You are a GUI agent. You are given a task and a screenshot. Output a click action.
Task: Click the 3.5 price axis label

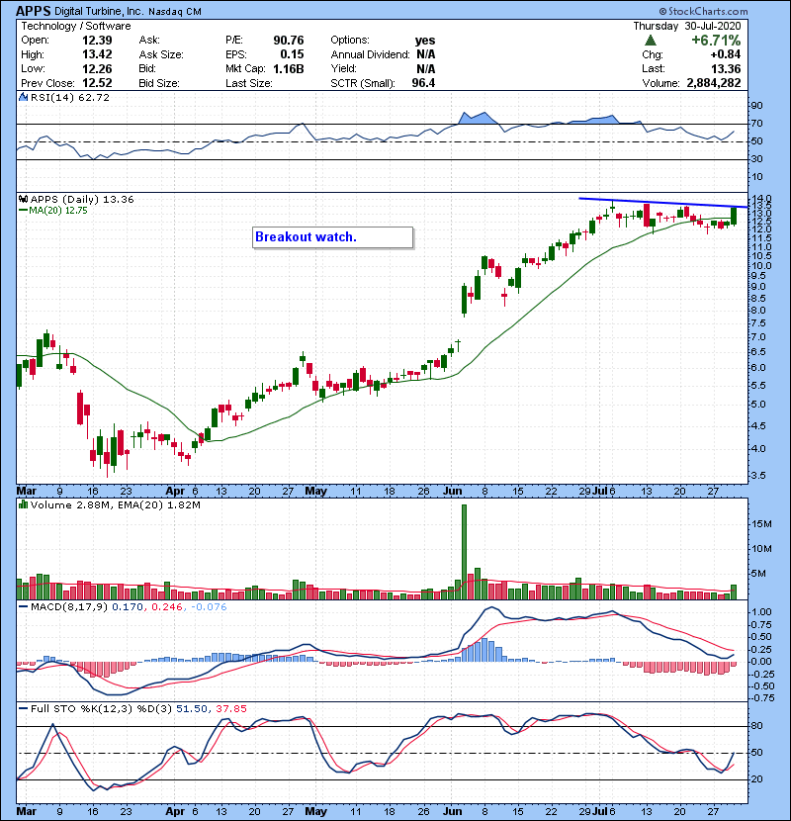pos(757,476)
